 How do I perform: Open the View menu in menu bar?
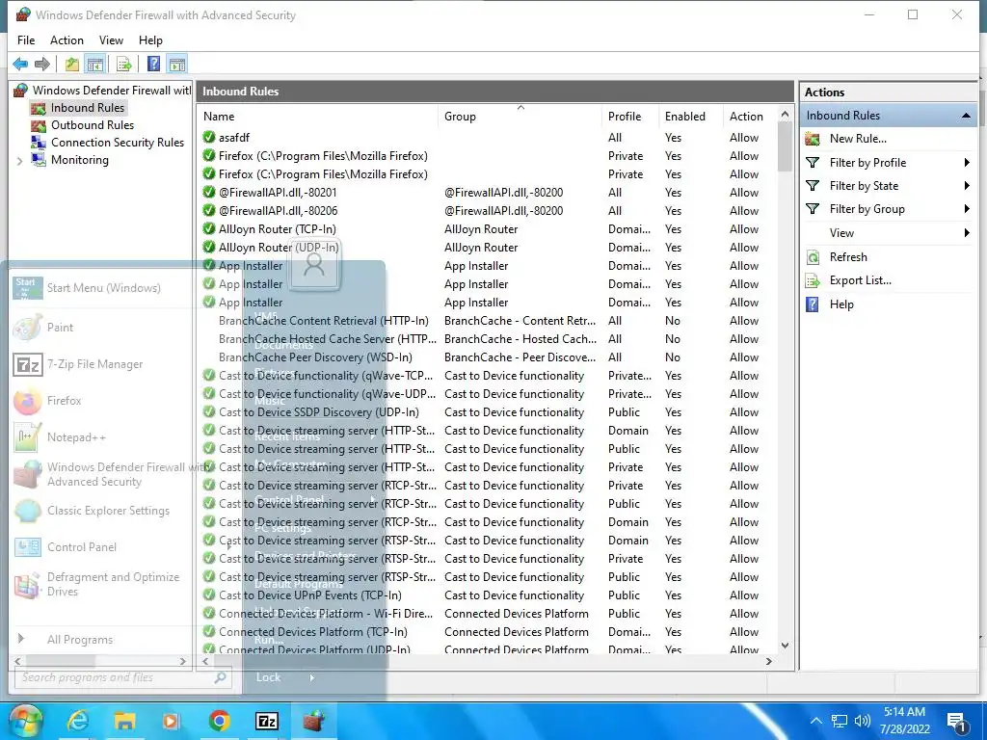[x=111, y=40]
